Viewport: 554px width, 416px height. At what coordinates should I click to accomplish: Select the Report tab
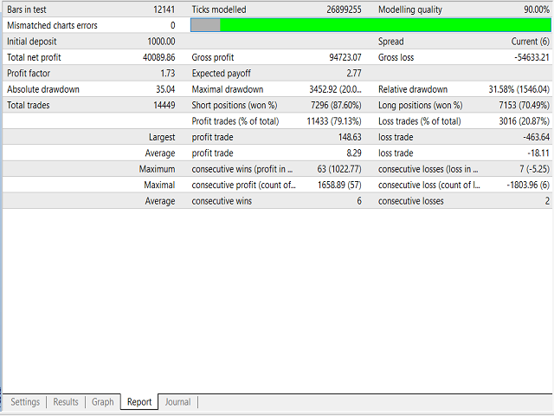click(x=139, y=402)
